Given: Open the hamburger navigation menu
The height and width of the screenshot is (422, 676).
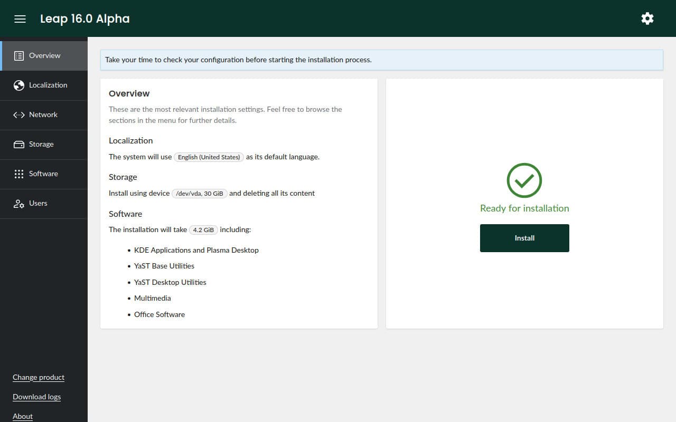Looking at the screenshot, I should (20, 19).
